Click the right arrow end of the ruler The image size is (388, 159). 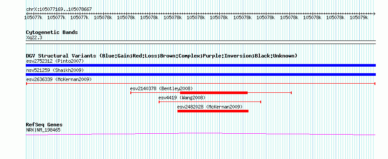tap(374, 14)
